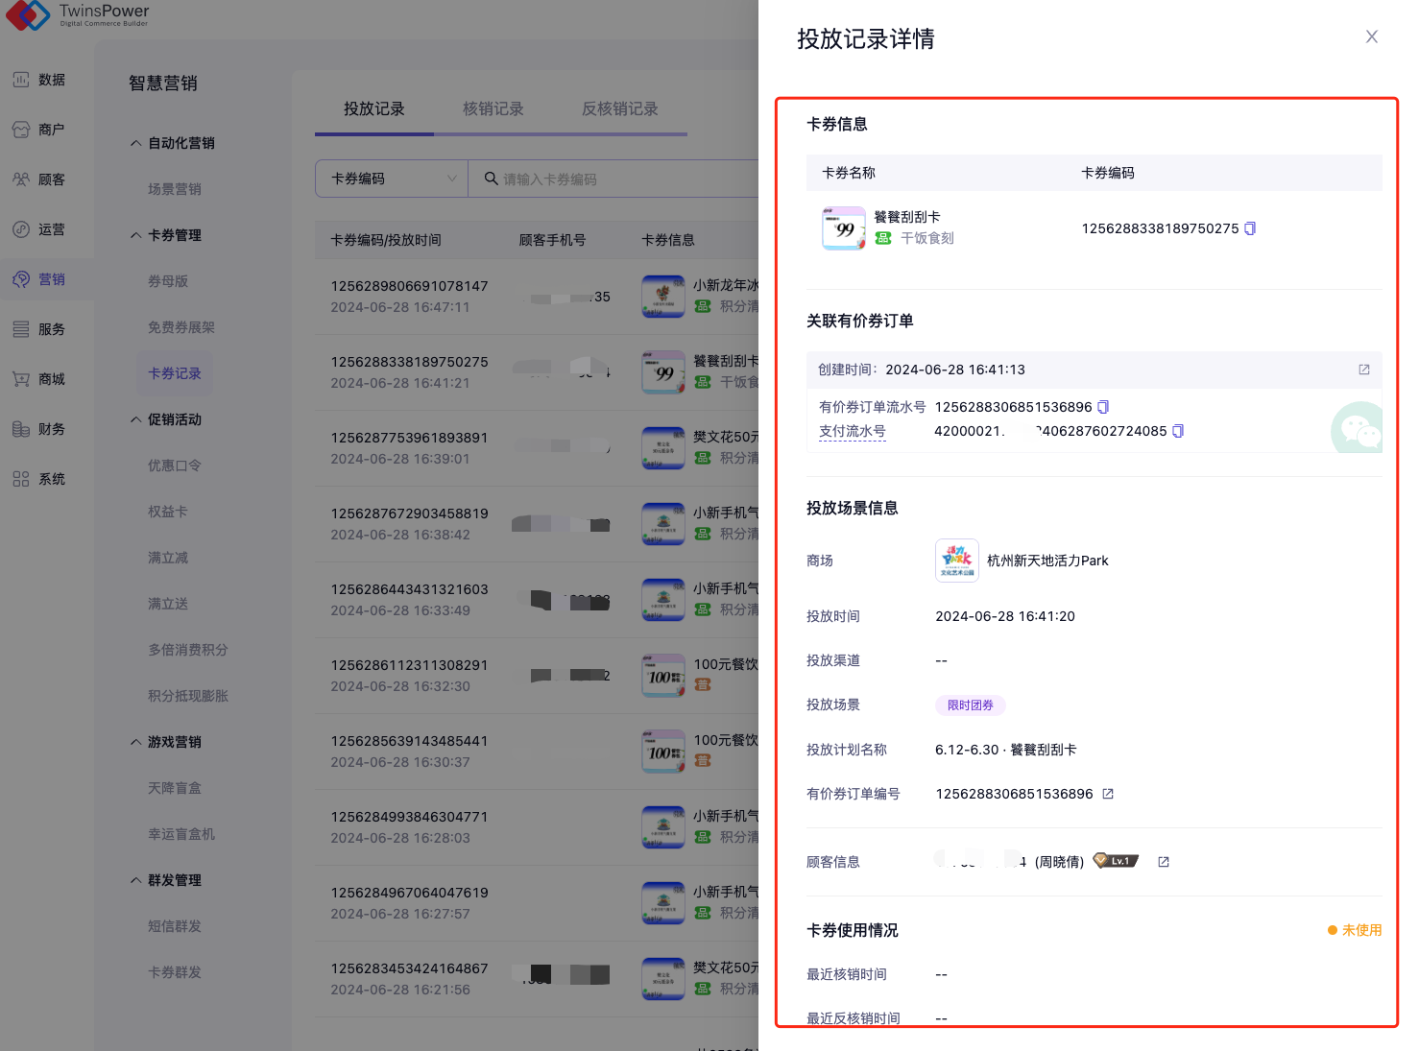Open linked voucher order in new window

pyautogui.click(x=1363, y=370)
